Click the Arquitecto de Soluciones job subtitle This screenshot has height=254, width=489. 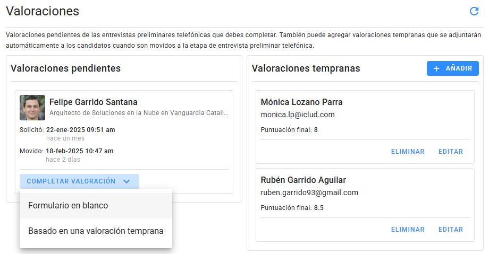[x=138, y=113]
